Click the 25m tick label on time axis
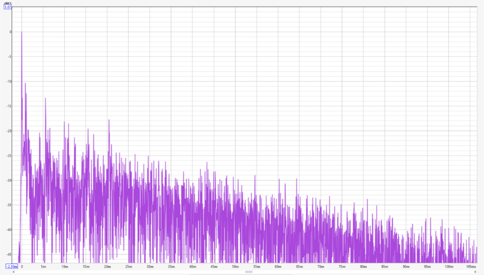484x275 pixels. coord(128,267)
